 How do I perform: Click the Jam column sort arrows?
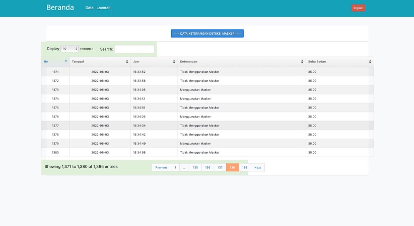point(174,62)
